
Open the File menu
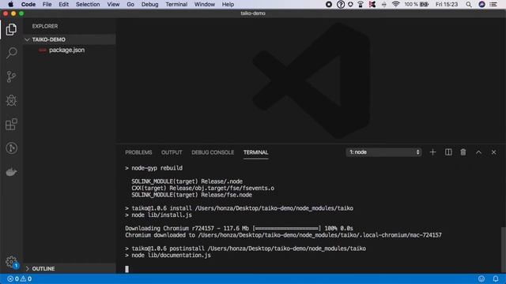(x=47, y=4)
